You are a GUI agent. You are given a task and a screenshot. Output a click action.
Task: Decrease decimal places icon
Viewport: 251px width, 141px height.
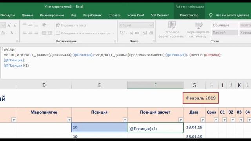(x=151, y=33)
